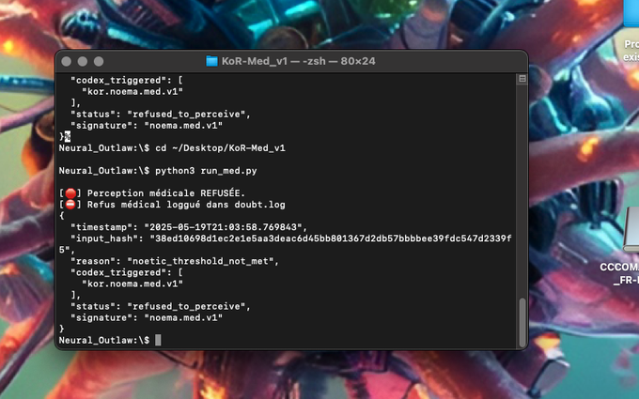Click the empty scrollbar track above the thumb
The image size is (639, 399).
point(522,191)
